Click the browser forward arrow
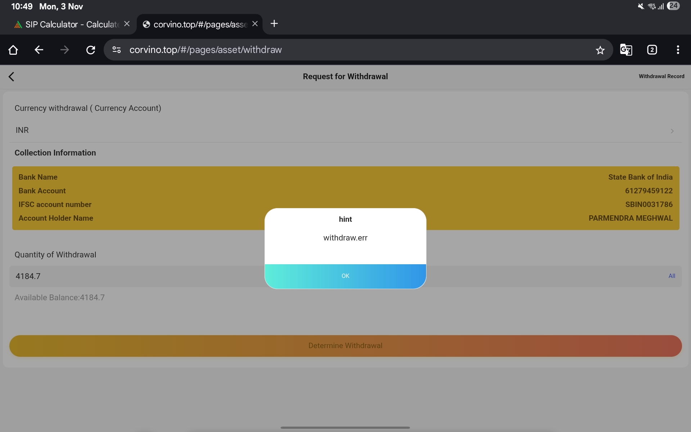This screenshot has height=432, width=691. tap(65, 50)
